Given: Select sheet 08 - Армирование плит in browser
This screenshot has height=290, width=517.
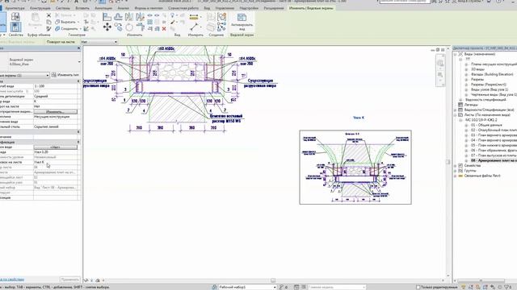Looking at the screenshot, I should [x=494, y=160].
